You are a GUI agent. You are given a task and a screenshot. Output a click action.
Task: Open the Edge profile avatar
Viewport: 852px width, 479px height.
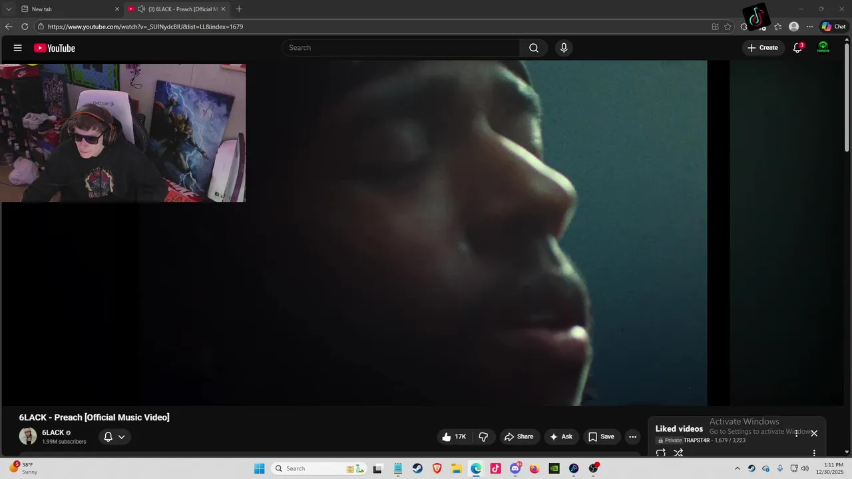pos(793,27)
